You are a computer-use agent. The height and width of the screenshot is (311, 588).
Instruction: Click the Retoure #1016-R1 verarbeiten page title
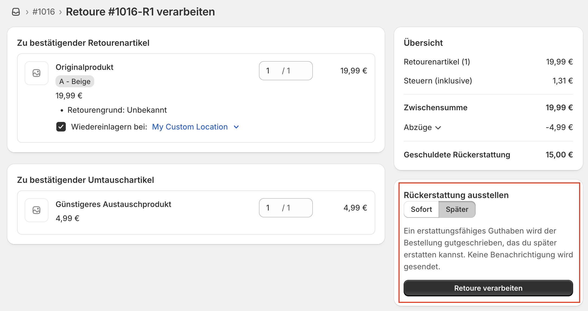140,12
